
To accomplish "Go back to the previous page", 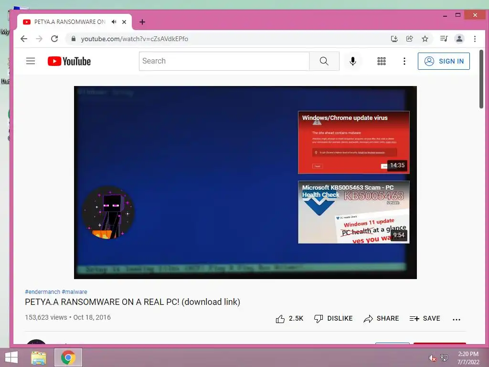I will click(24, 39).
